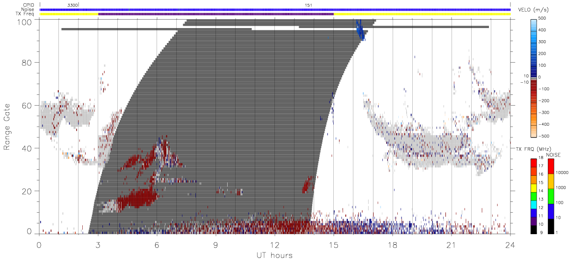Viewport: 574px width, 265px height.
Task: Click the NOISE legend label 10000
Action: [x=562, y=173]
